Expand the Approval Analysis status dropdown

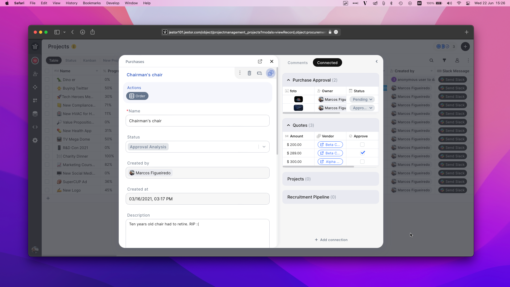[264, 147]
